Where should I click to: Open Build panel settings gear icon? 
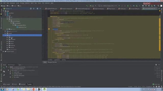[x=156, y=65]
